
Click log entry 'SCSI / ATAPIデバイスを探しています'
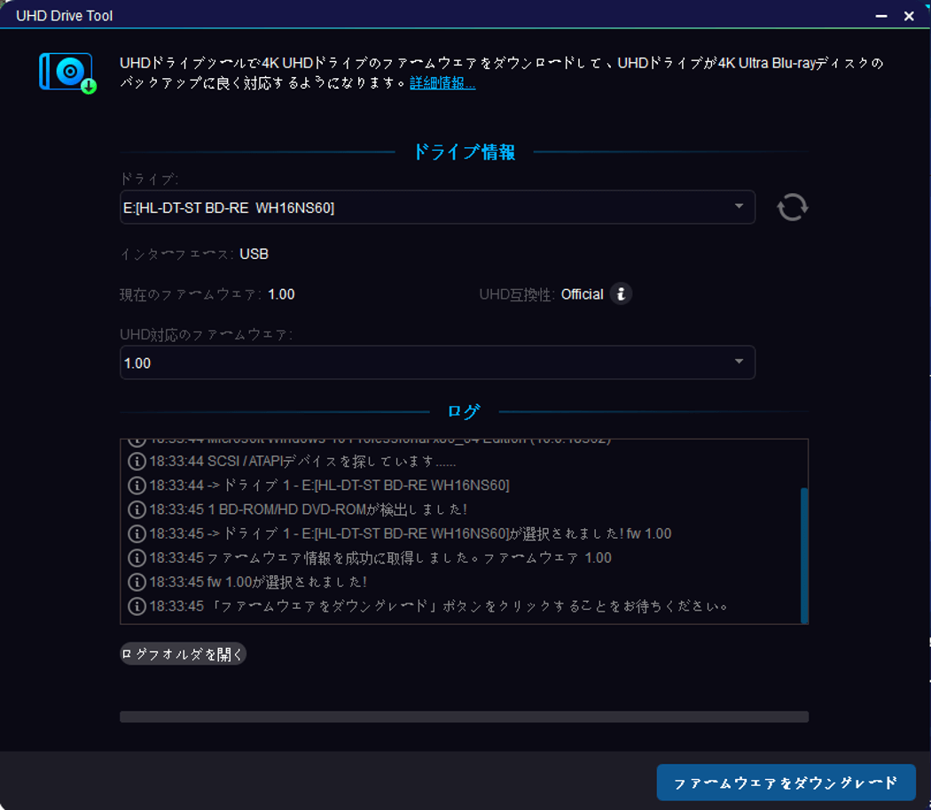coord(303,461)
